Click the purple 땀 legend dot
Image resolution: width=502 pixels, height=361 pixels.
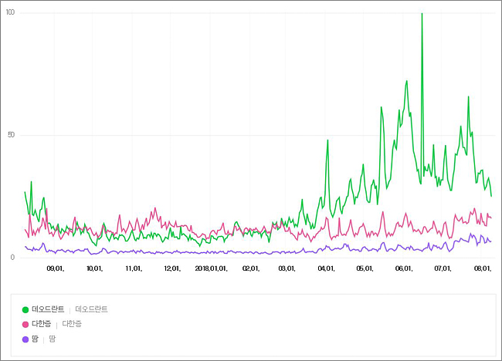25,339
